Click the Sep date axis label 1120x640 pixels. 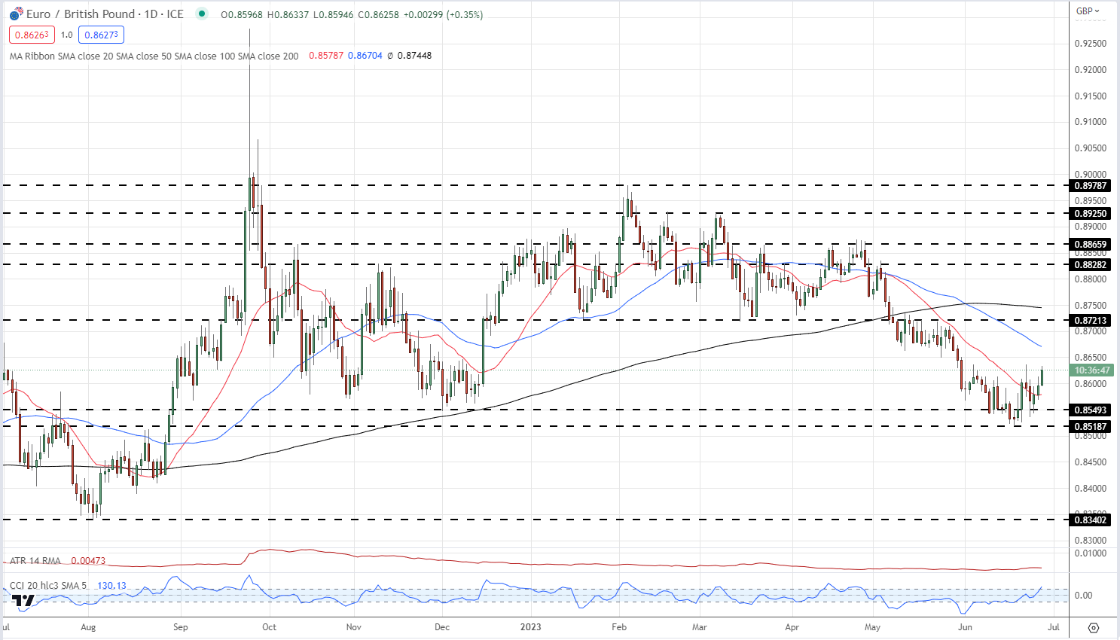(180, 627)
